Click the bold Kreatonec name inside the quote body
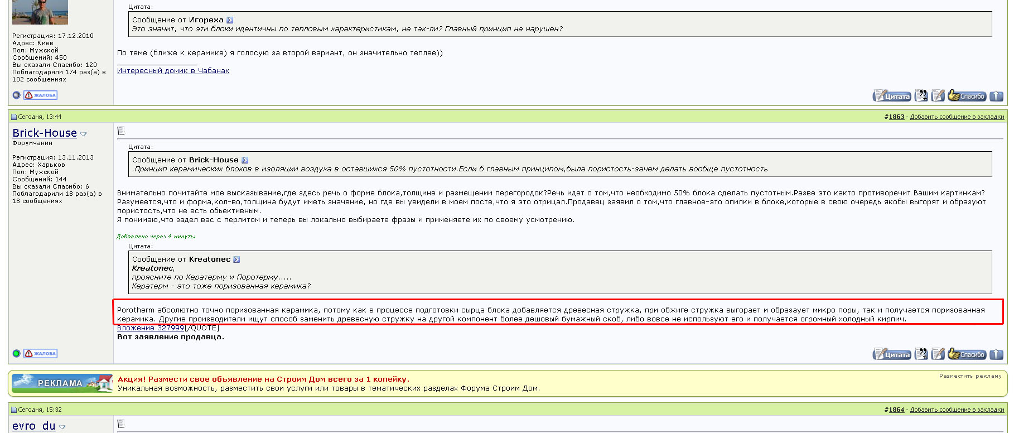 click(x=153, y=268)
